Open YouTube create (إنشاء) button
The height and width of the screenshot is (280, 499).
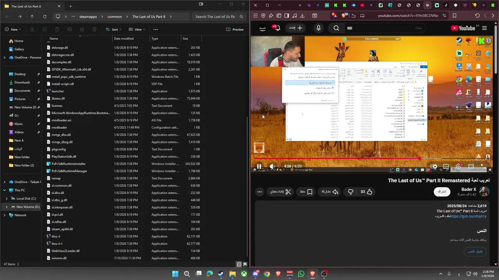pos(296,28)
